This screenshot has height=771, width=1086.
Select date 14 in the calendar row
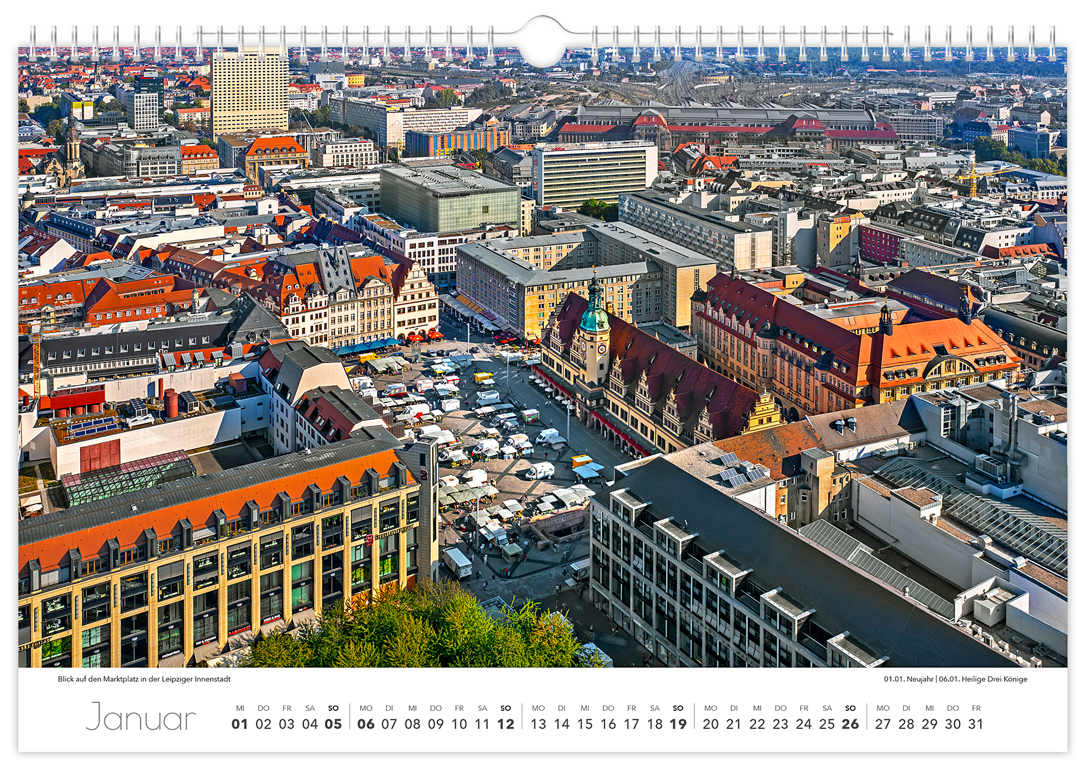[562, 724]
